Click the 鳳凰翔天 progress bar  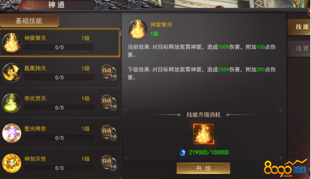(59, 78)
